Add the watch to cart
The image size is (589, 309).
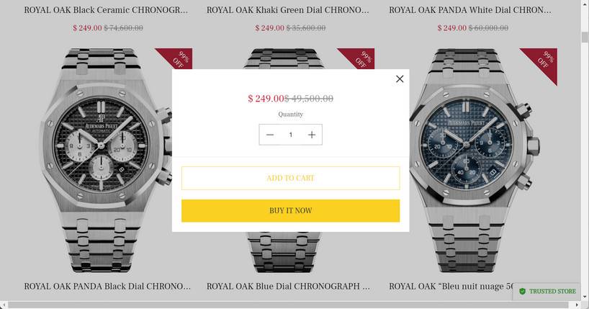[x=291, y=178]
